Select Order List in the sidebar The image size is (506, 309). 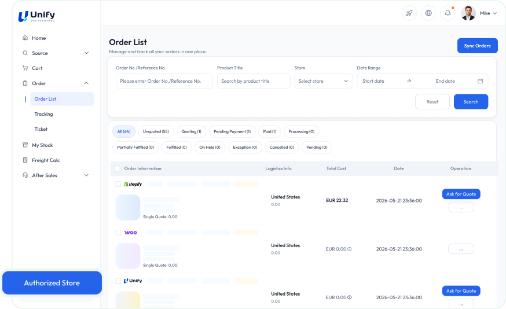point(62,99)
